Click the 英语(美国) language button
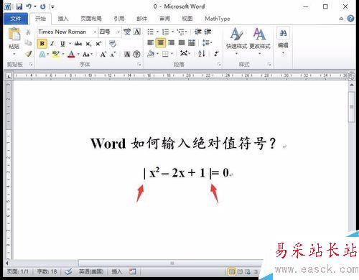Screen dimensions: 359x280 tap(91, 271)
